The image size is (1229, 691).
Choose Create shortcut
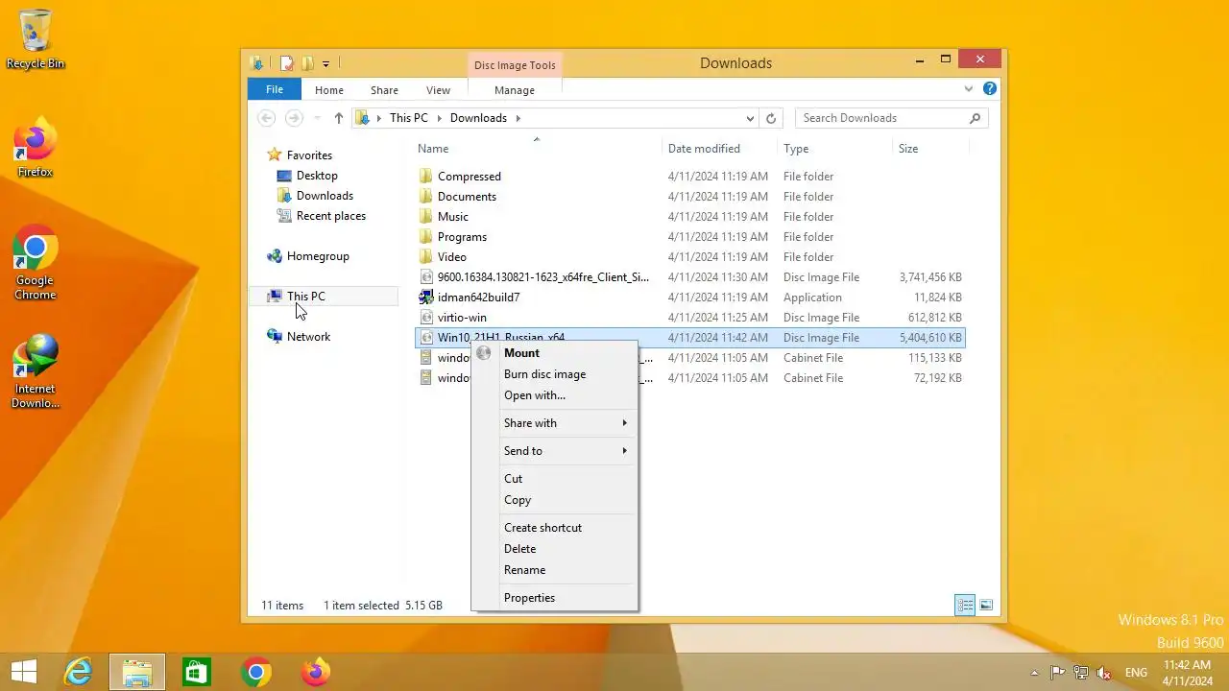554,528
